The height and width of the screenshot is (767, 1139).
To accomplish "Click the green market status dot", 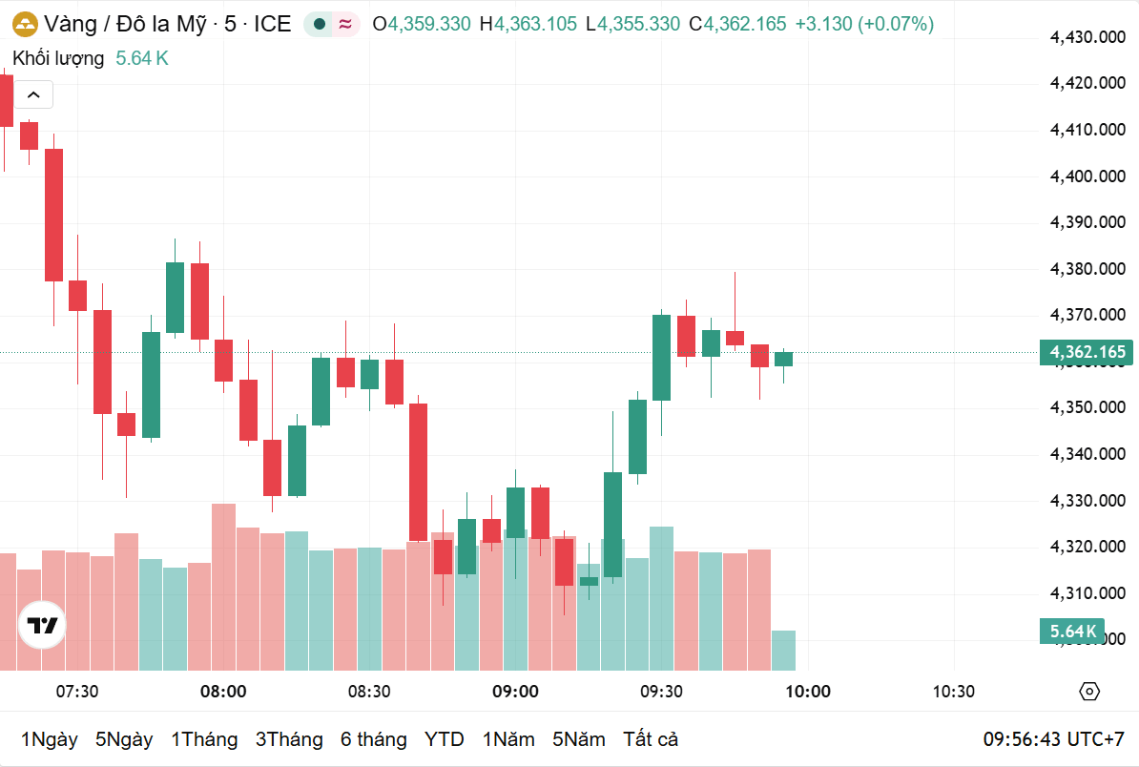I will (319, 24).
